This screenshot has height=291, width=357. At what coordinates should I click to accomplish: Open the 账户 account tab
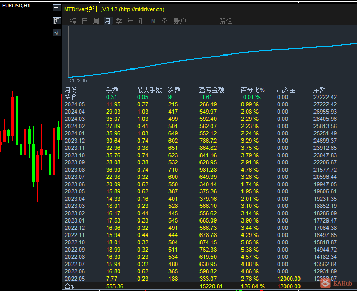180,21
